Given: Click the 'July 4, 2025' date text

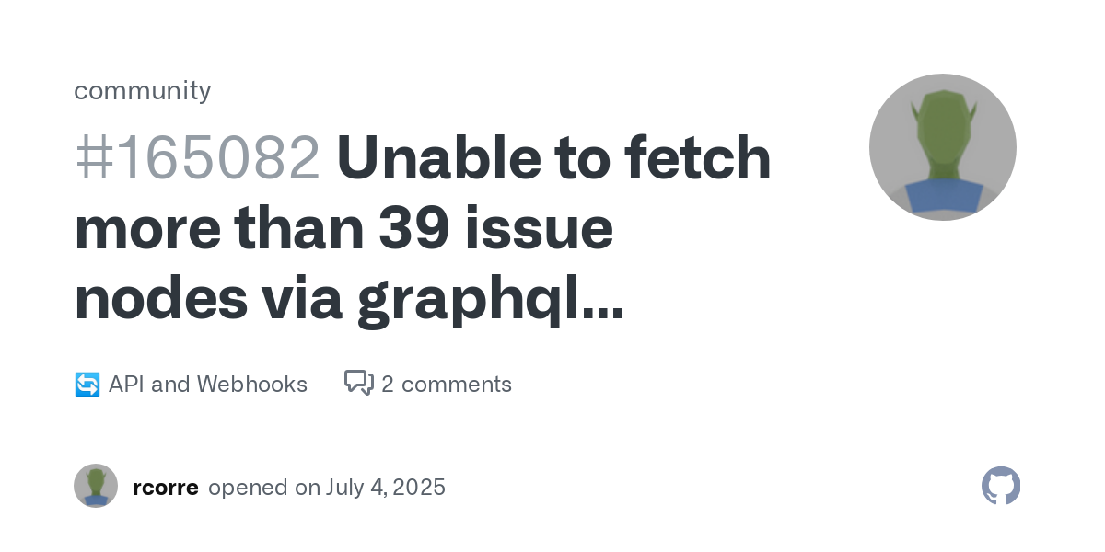Looking at the screenshot, I should coord(386,487).
